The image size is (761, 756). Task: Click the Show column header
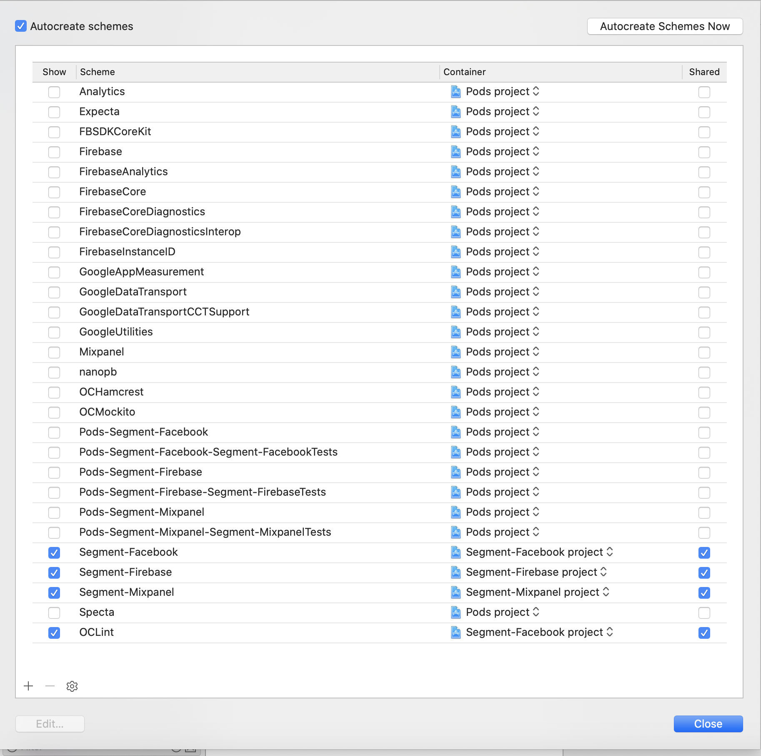tap(54, 72)
